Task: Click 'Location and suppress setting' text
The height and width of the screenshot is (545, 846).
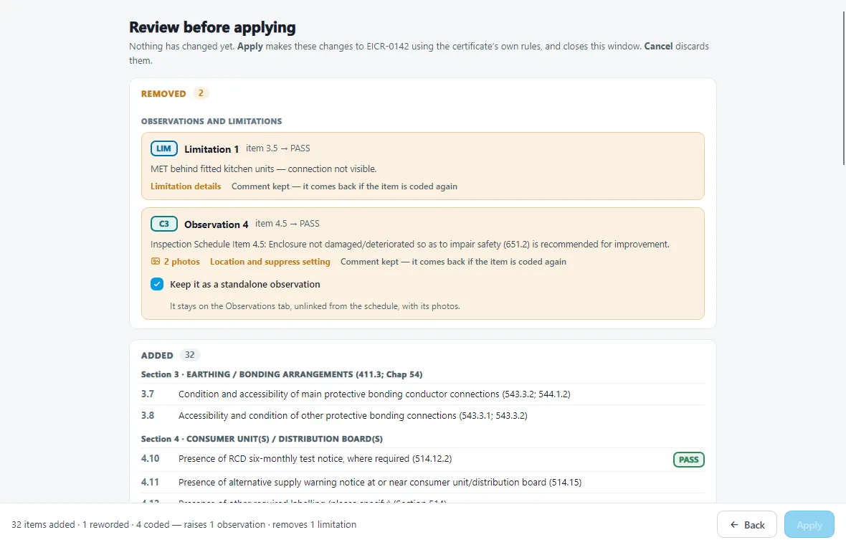Action: [270, 262]
